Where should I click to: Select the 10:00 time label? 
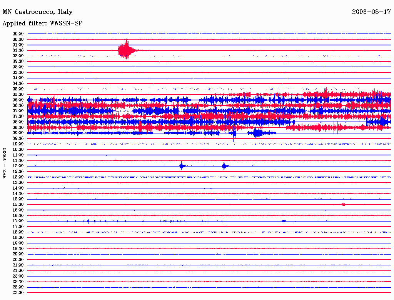[18, 144]
